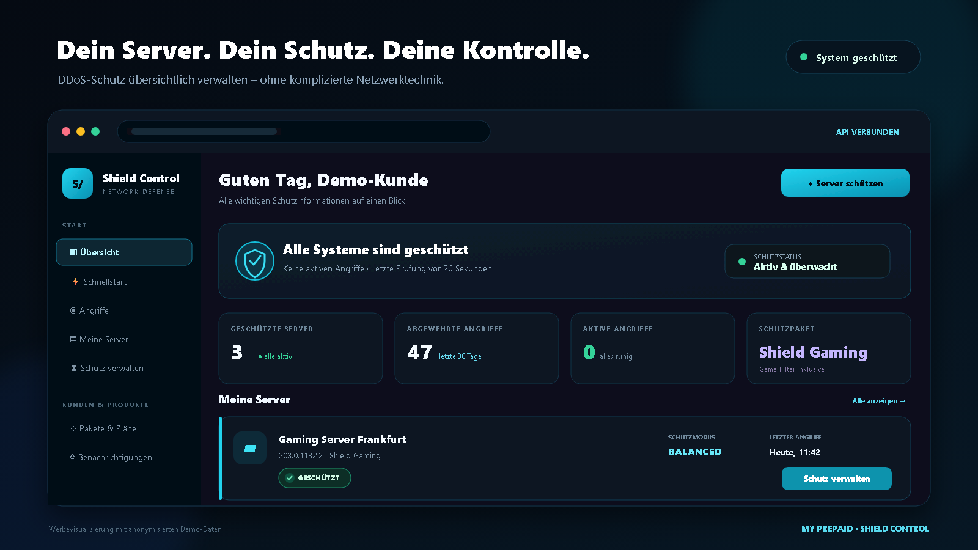Click the Aktiv & überwacht status text
This screenshot has width=978, height=550.
pyautogui.click(x=795, y=267)
